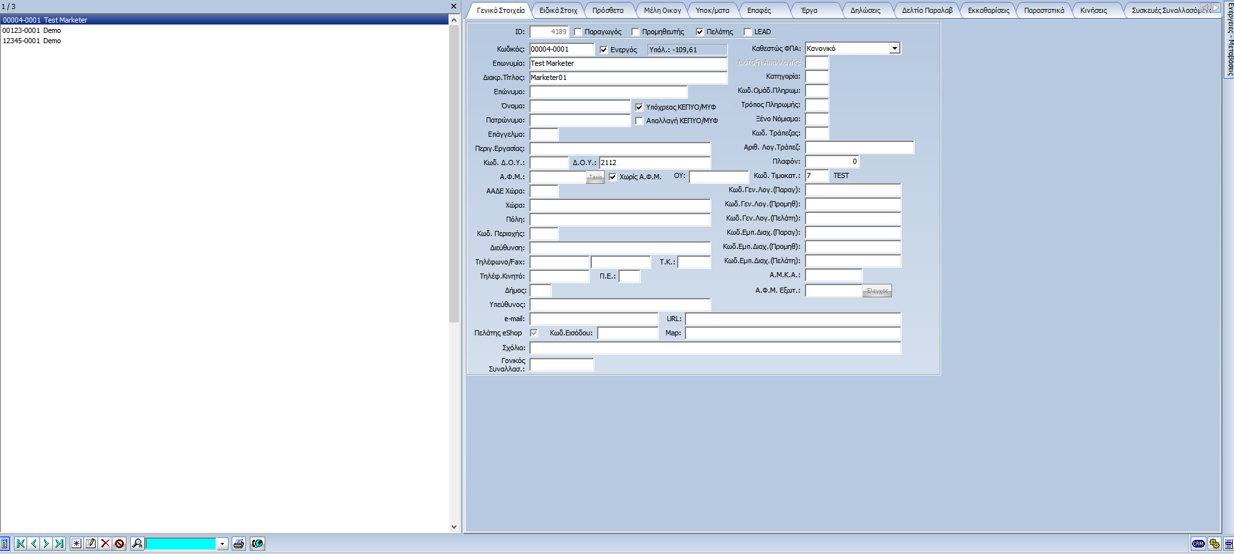Close the record list panel with X

454,6
